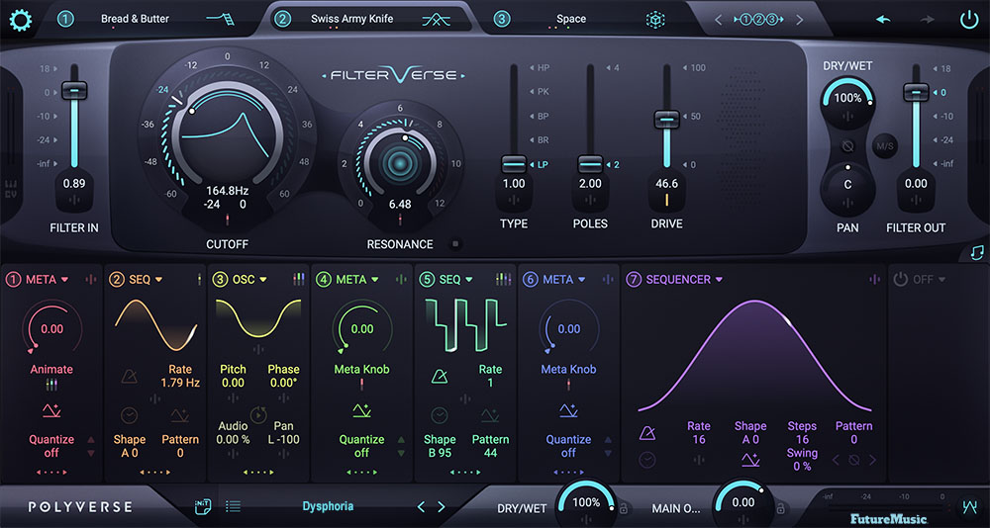Click the purple randomize icon under Shape A 0

750,460
